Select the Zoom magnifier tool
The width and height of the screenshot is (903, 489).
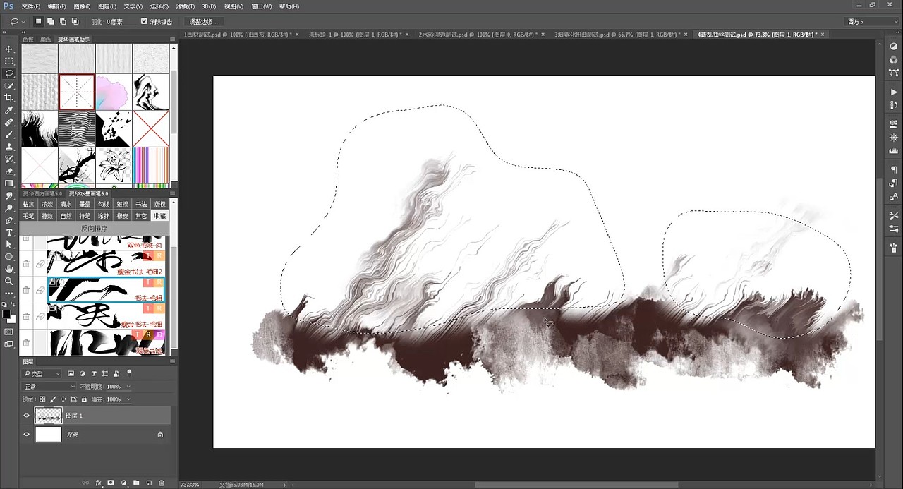coord(9,281)
